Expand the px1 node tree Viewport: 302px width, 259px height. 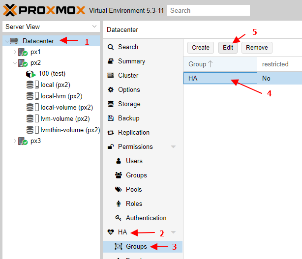tap(14, 52)
